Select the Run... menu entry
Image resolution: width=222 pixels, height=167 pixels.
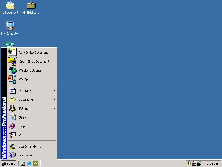click(x=32, y=135)
